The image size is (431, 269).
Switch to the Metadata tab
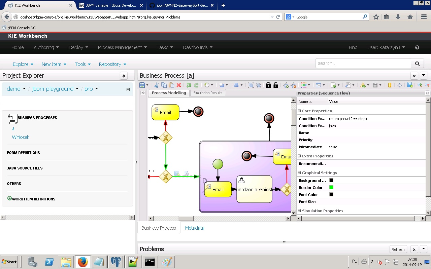click(195, 228)
